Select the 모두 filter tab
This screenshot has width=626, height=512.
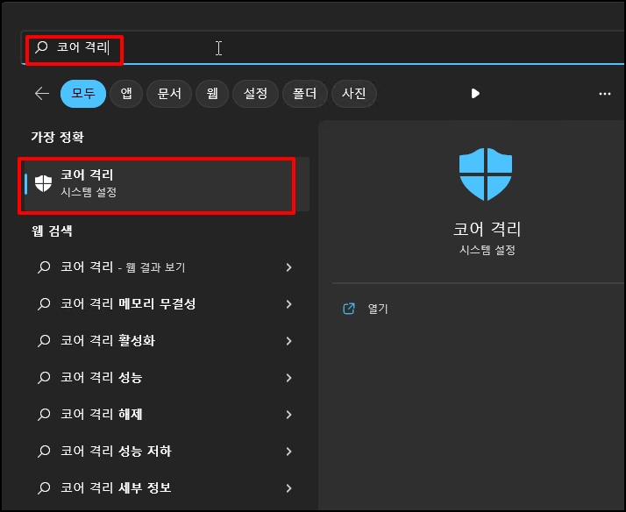pos(83,94)
